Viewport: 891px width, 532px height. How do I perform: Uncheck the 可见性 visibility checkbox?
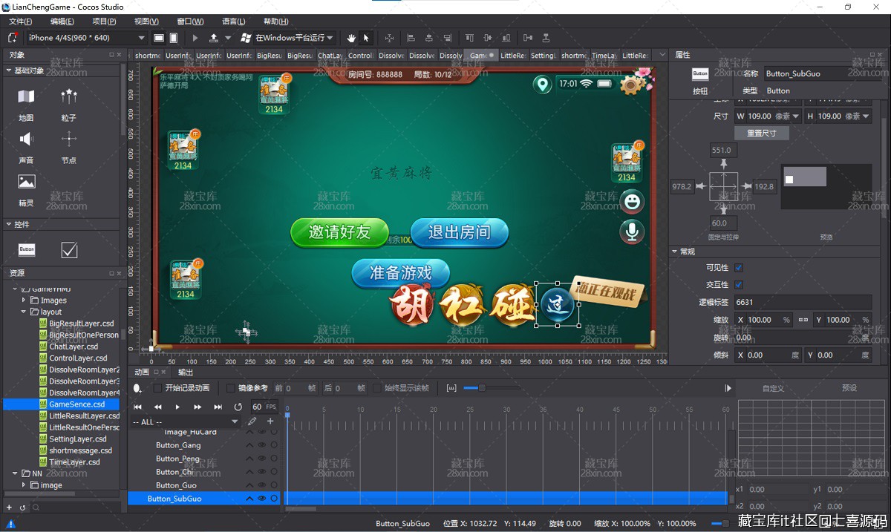tap(738, 268)
